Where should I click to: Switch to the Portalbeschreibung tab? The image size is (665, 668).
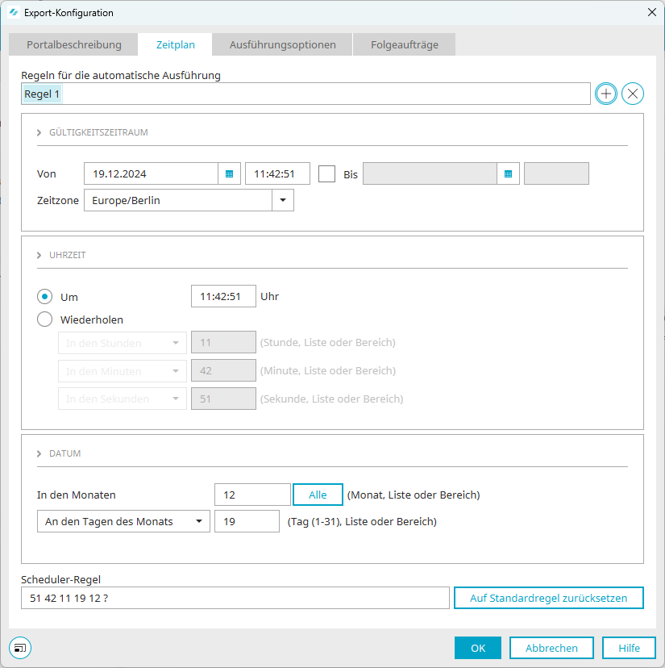pos(73,44)
